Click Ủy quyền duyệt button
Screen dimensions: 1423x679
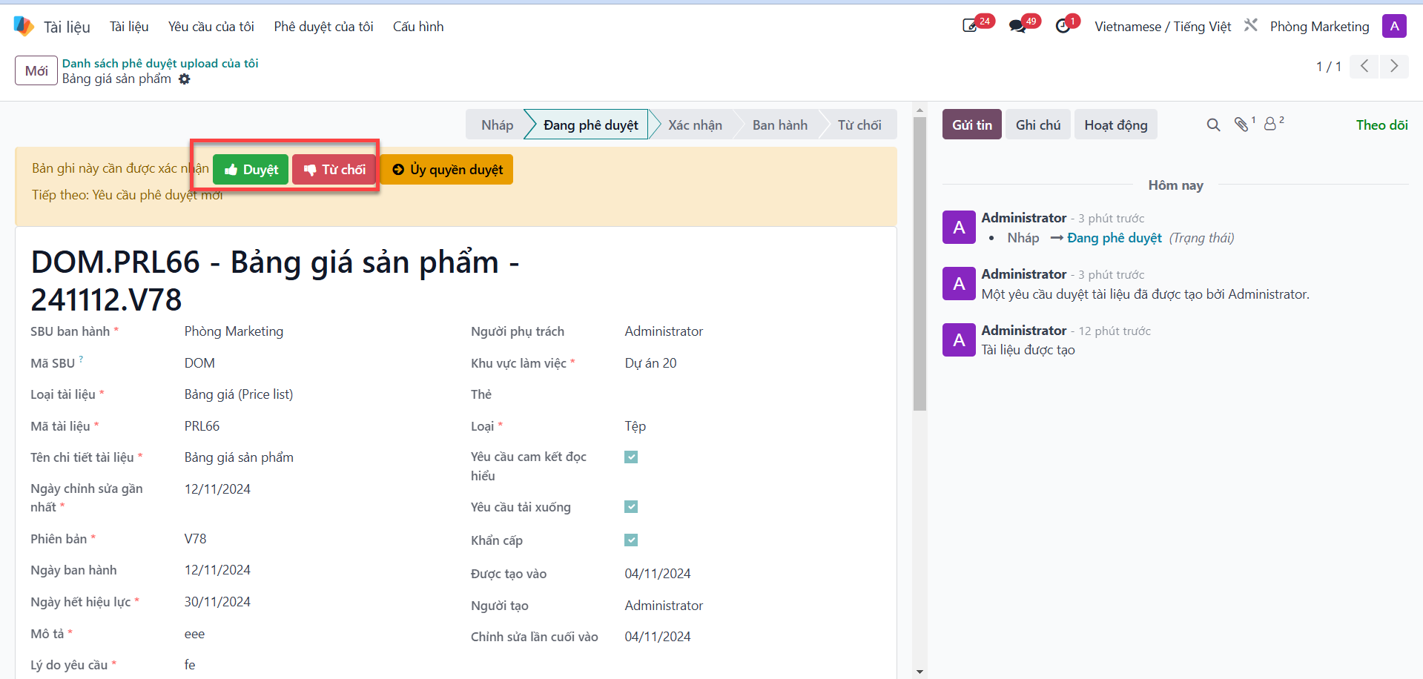click(447, 169)
